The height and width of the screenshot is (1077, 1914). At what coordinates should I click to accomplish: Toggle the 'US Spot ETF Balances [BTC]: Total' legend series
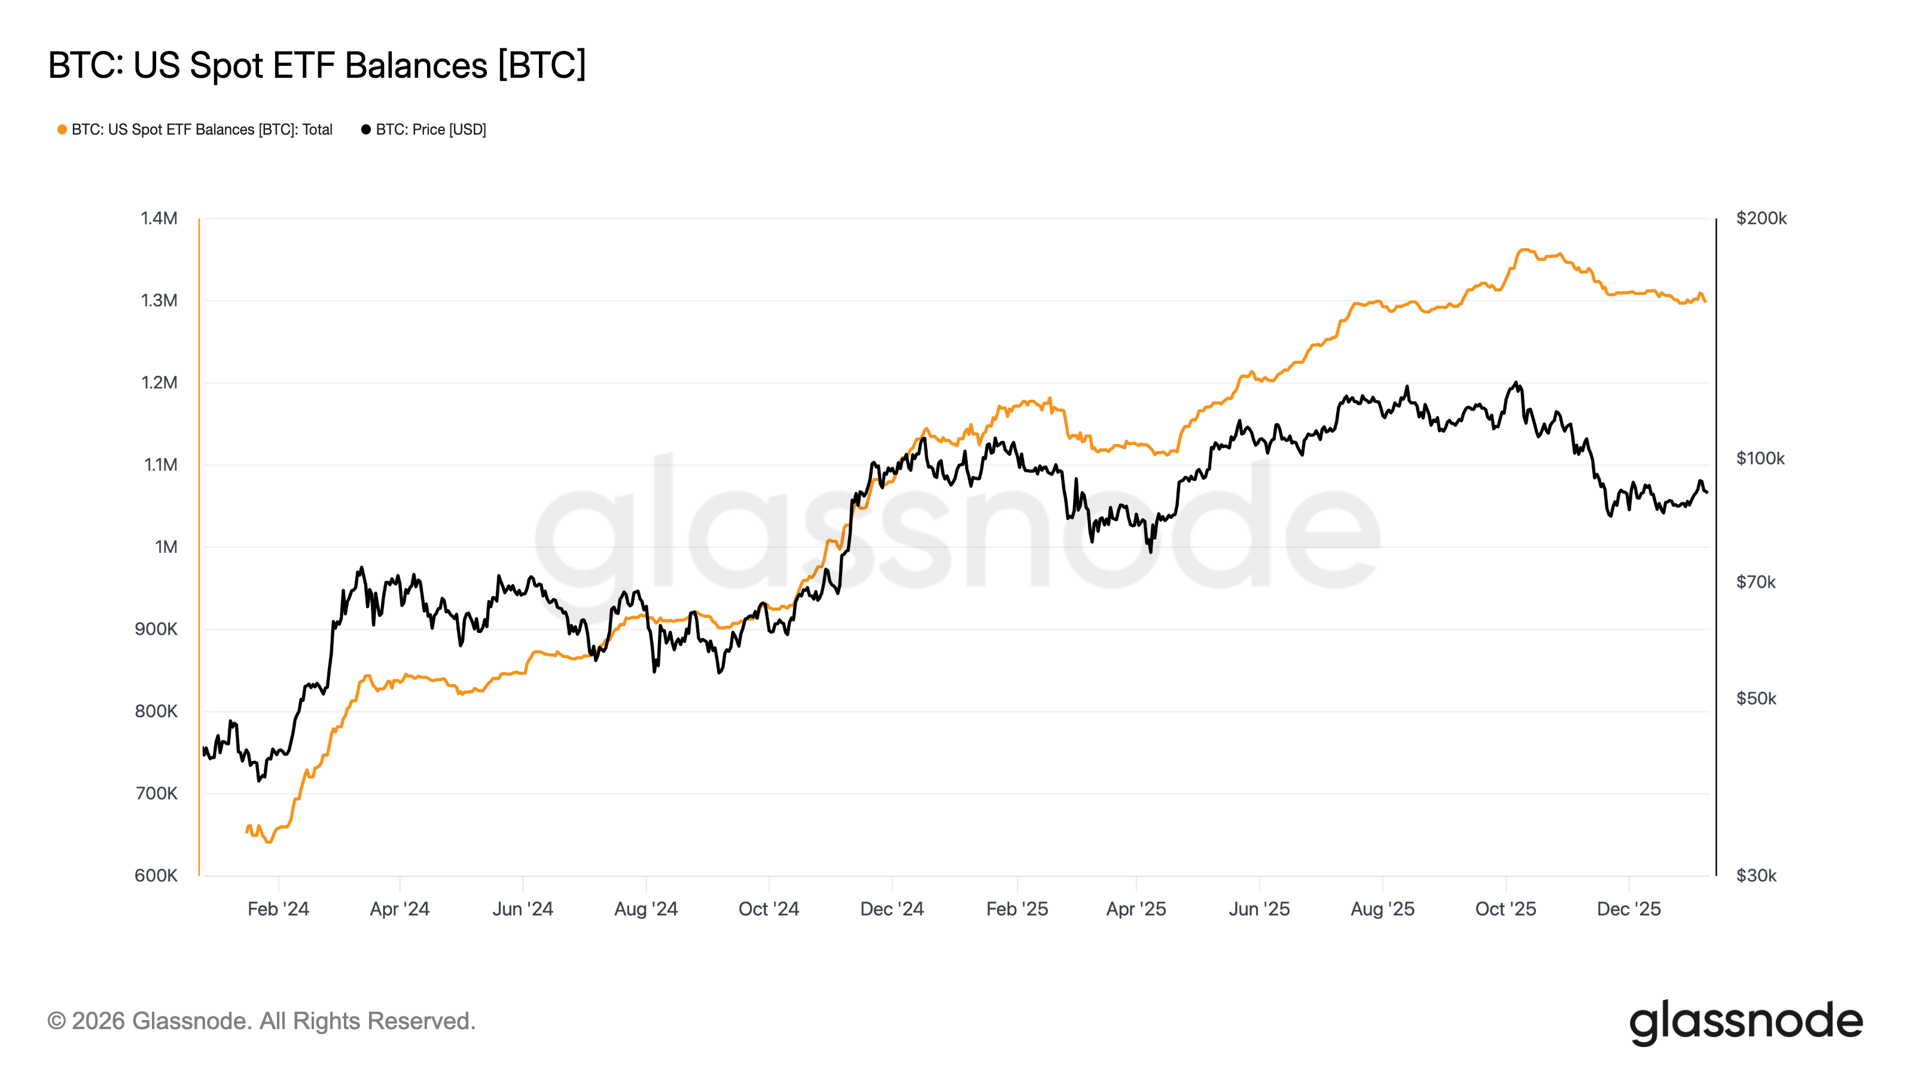point(202,129)
